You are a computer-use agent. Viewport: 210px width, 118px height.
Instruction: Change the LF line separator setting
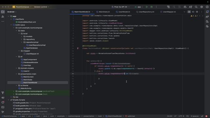coord(175,116)
